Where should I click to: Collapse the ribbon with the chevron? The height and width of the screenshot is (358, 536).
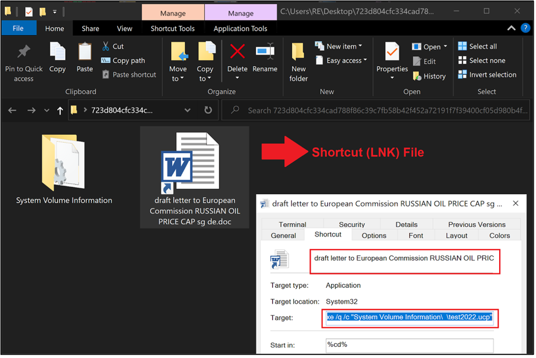pyautogui.click(x=511, y=28)
